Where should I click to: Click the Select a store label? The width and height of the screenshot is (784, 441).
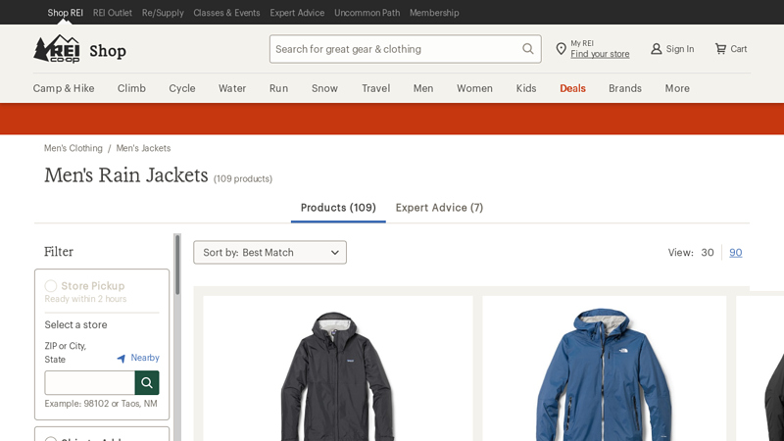[x=75, y=325]
